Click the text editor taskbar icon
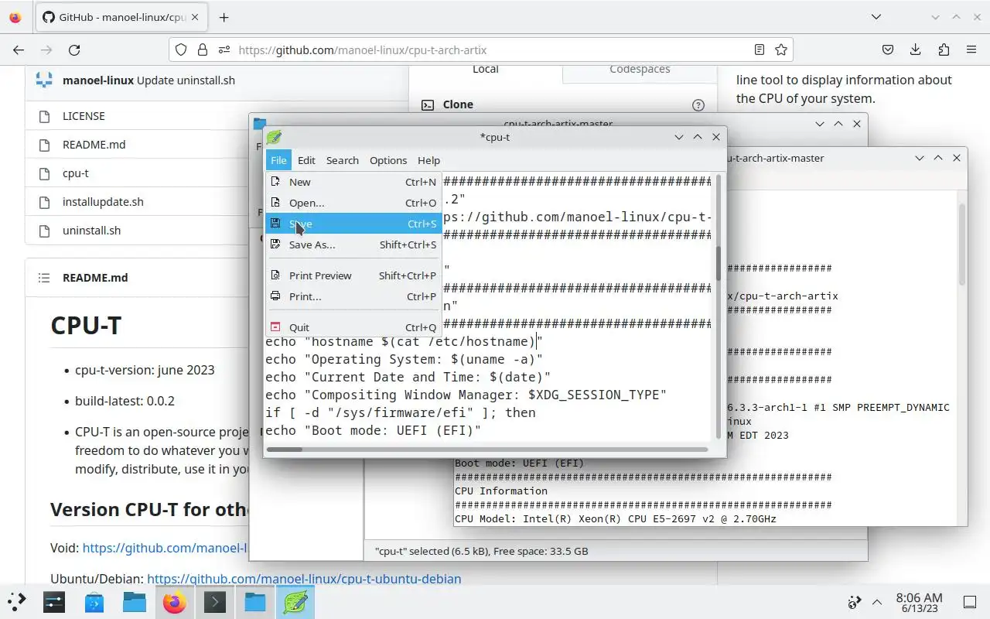The image size is (990, 619). click(x=295, y=601)
